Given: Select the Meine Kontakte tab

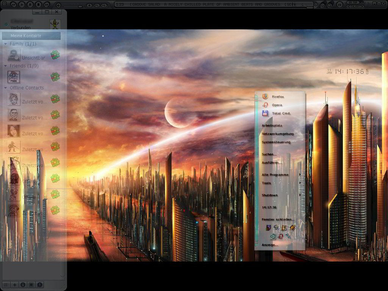Looking at the screenshot, I should click(x=31, y=36).
